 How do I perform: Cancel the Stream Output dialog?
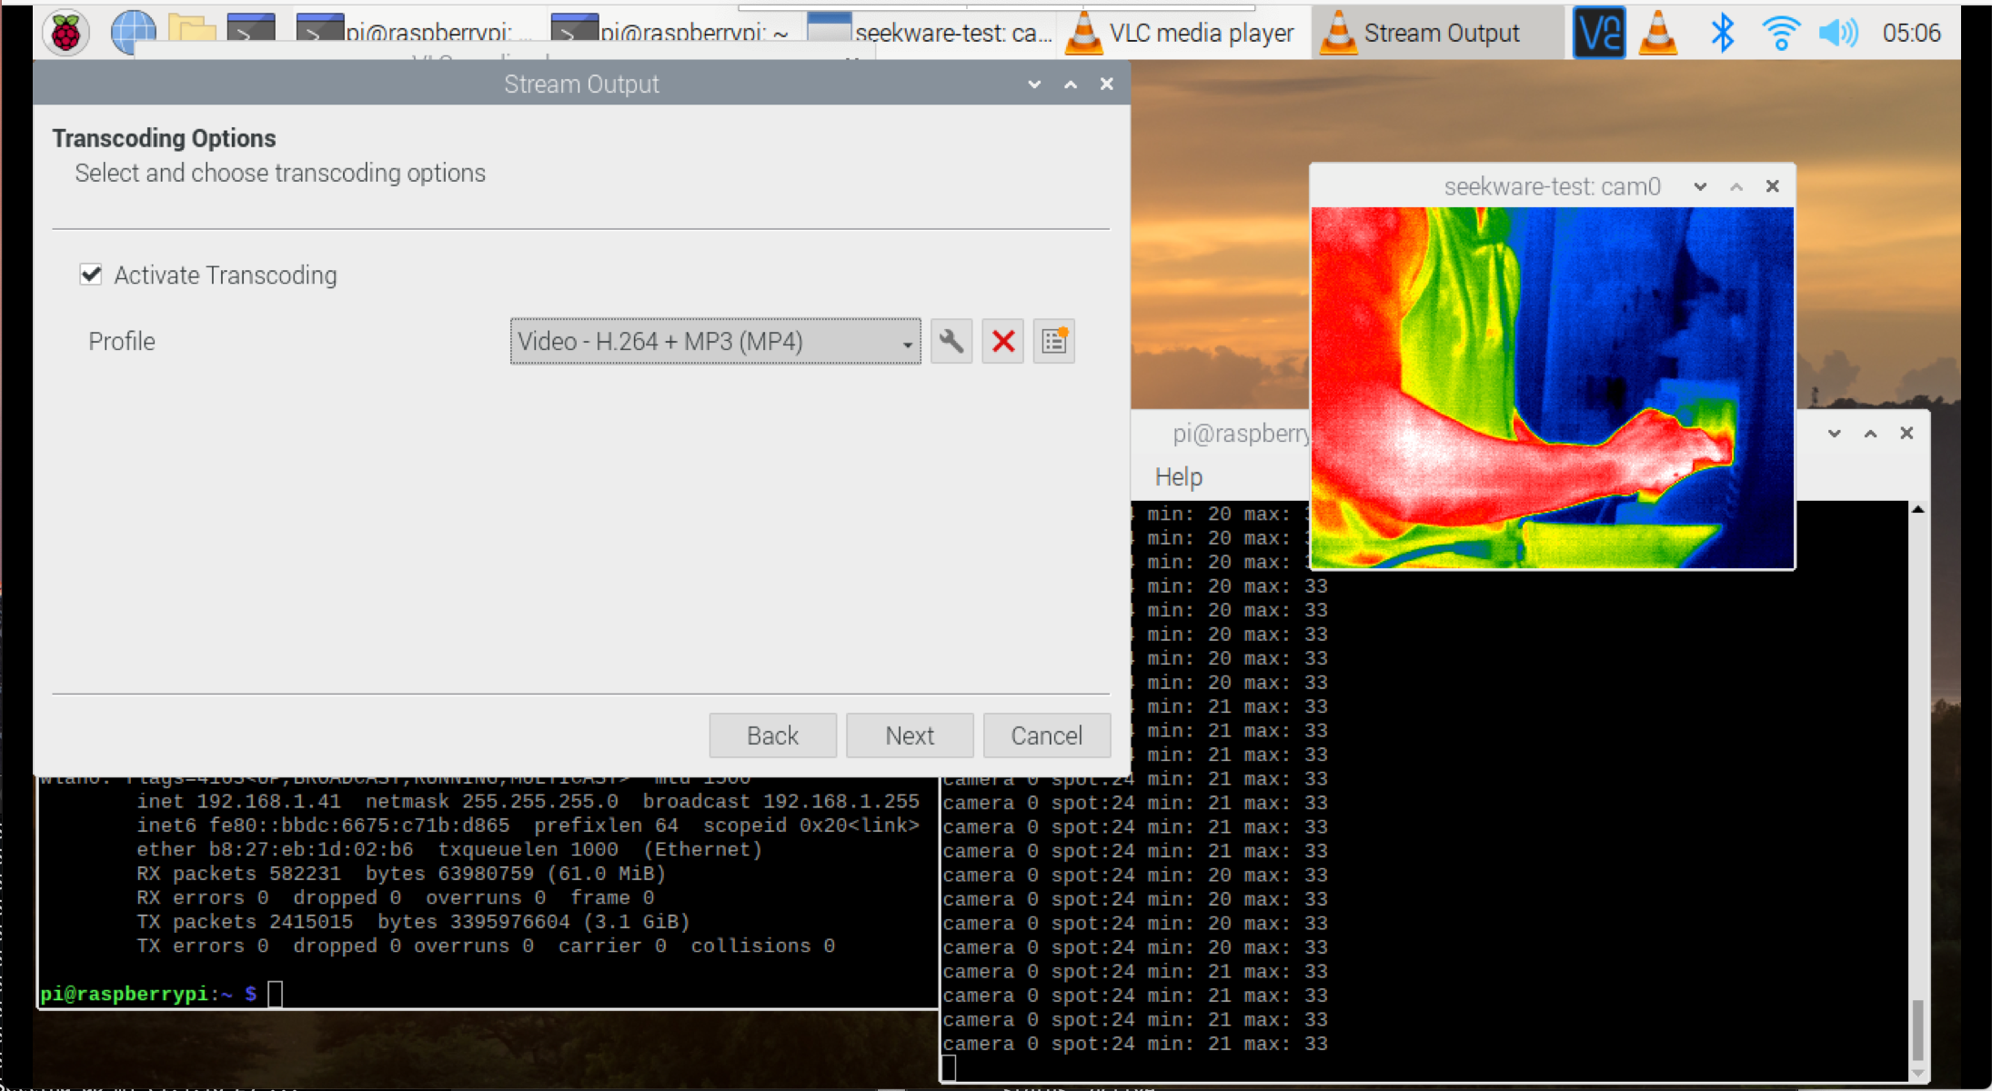point(1047,736)
